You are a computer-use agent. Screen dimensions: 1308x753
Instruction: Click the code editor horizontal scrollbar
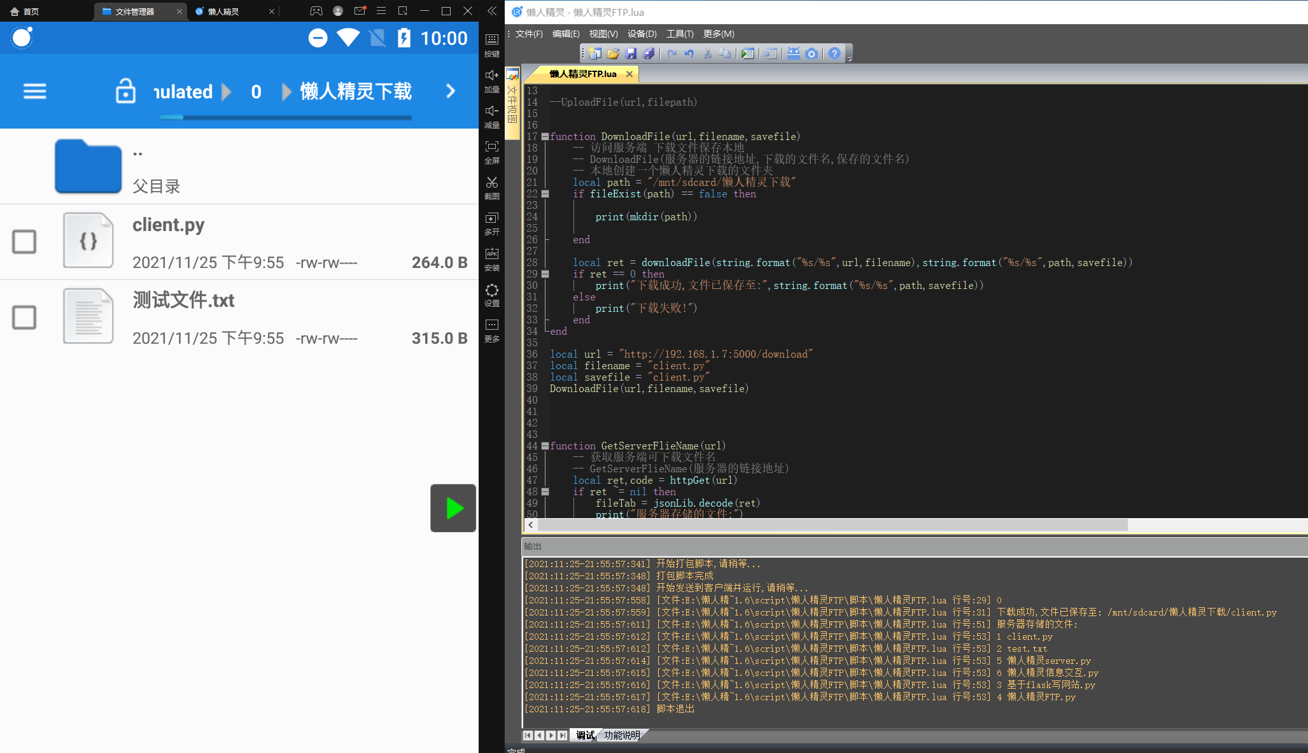coord(833,525)
